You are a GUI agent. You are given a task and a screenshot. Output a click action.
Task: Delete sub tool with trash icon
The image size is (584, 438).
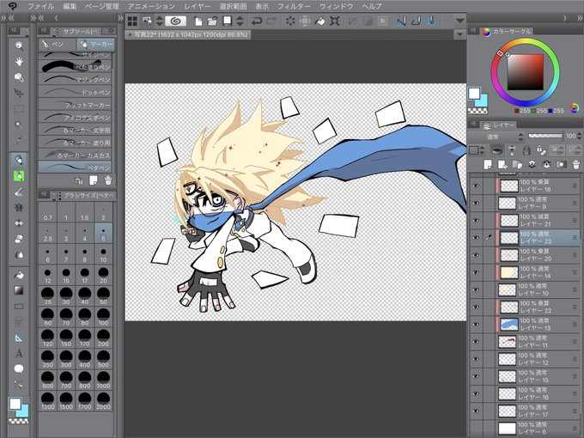click(108, 180)
